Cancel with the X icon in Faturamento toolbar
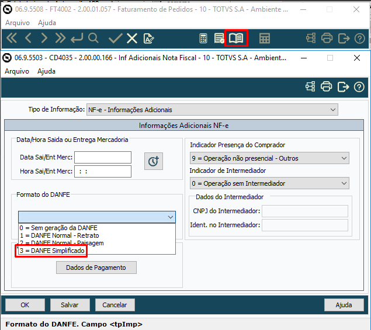371x330 pixels. point(132,38)
